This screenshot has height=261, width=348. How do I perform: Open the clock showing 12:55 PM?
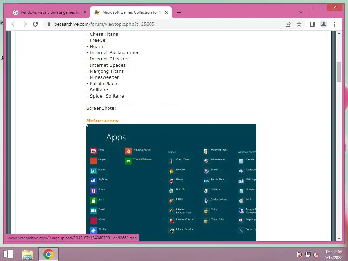(333, 255)
